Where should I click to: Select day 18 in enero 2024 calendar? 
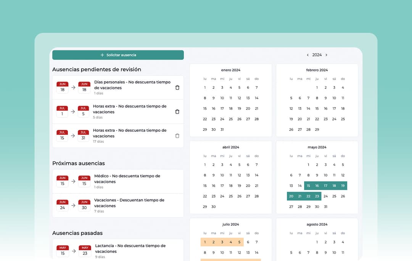tap(231, 109)
